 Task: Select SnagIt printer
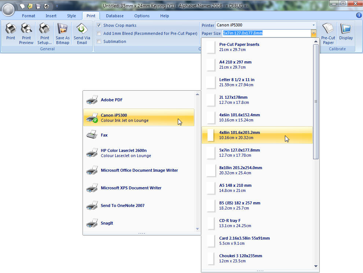(x=139, y=223)
